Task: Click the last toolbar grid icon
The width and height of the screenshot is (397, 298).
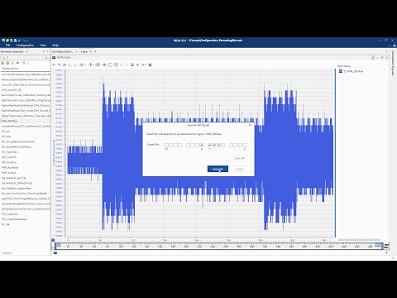Action: [150, 65]
